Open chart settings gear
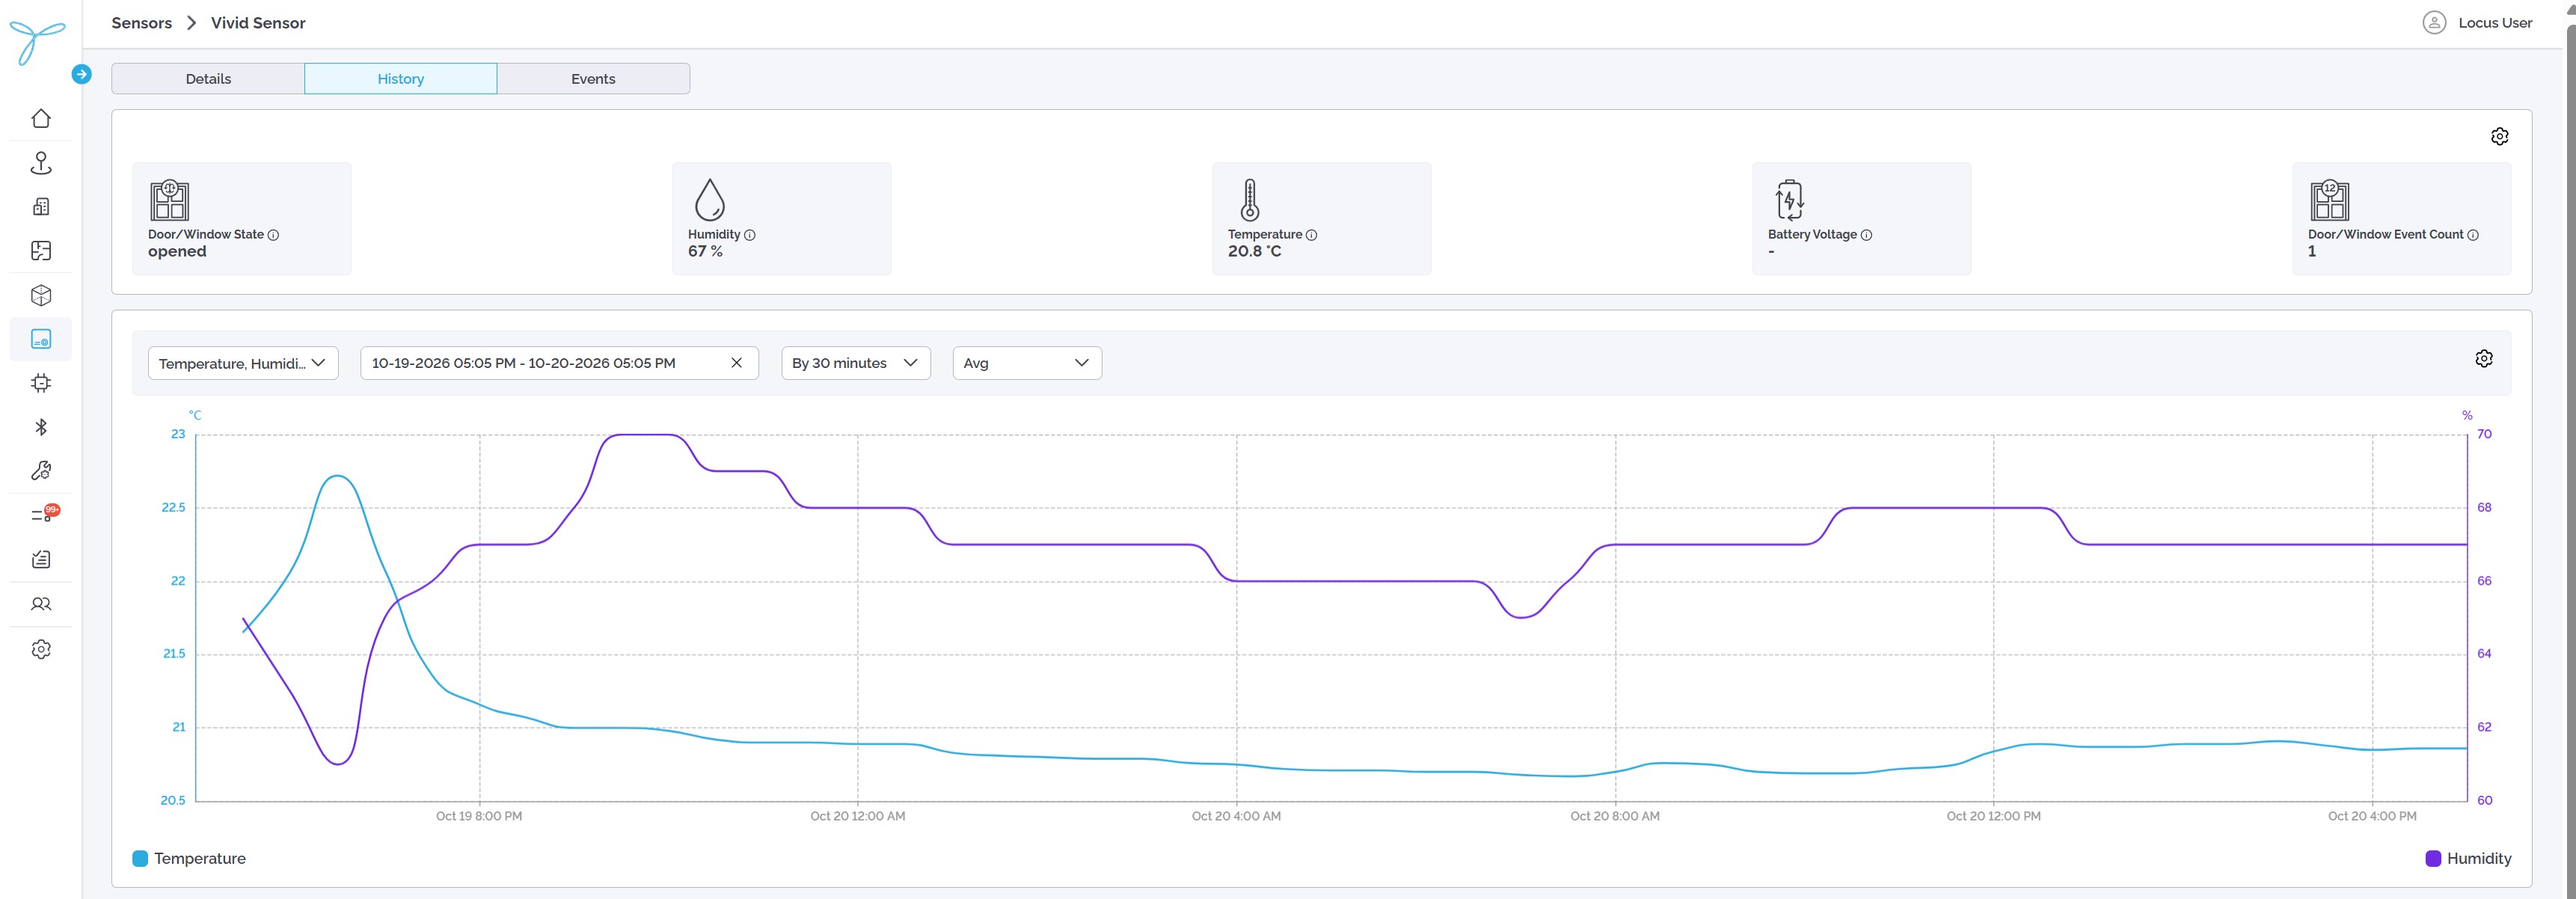2576x899 pixels. coord(2484,358)
